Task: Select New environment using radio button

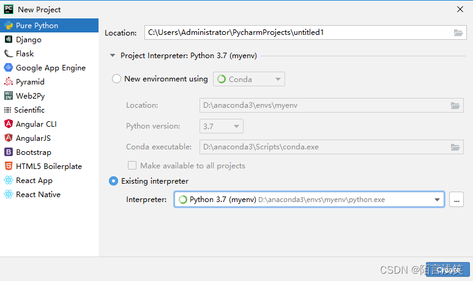Action: pos(116,79)
